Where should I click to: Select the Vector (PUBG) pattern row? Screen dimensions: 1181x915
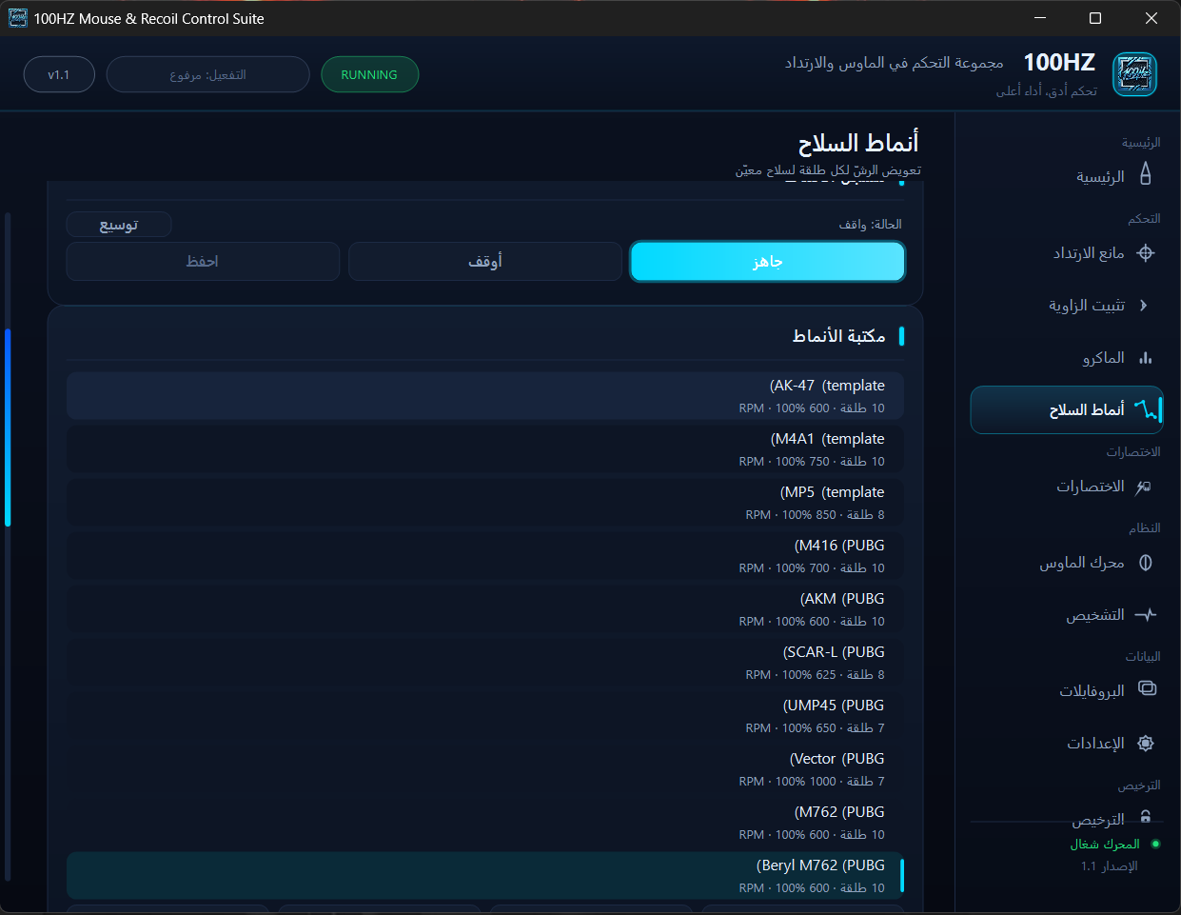pyautogui.click(x=485, y=769)
